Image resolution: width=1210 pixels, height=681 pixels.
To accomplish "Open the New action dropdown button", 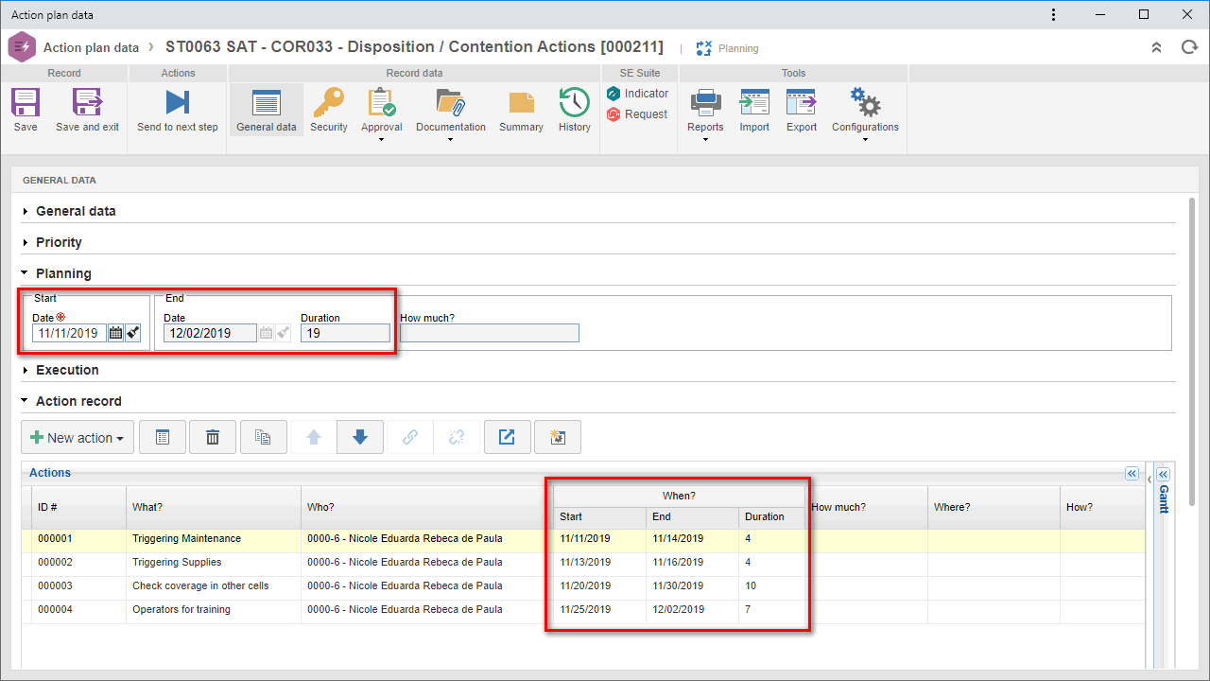I will click(x=78, y=438).
